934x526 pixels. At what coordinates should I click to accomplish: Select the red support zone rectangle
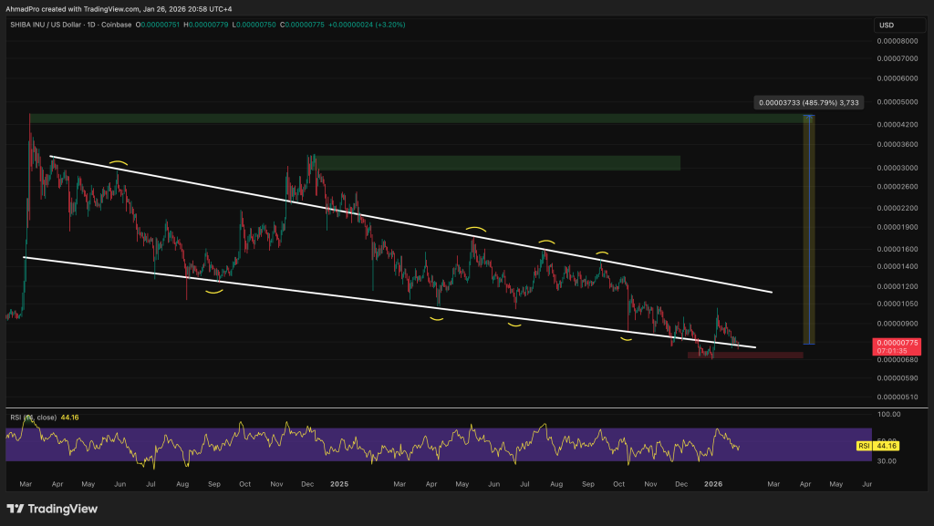[744, 355]
